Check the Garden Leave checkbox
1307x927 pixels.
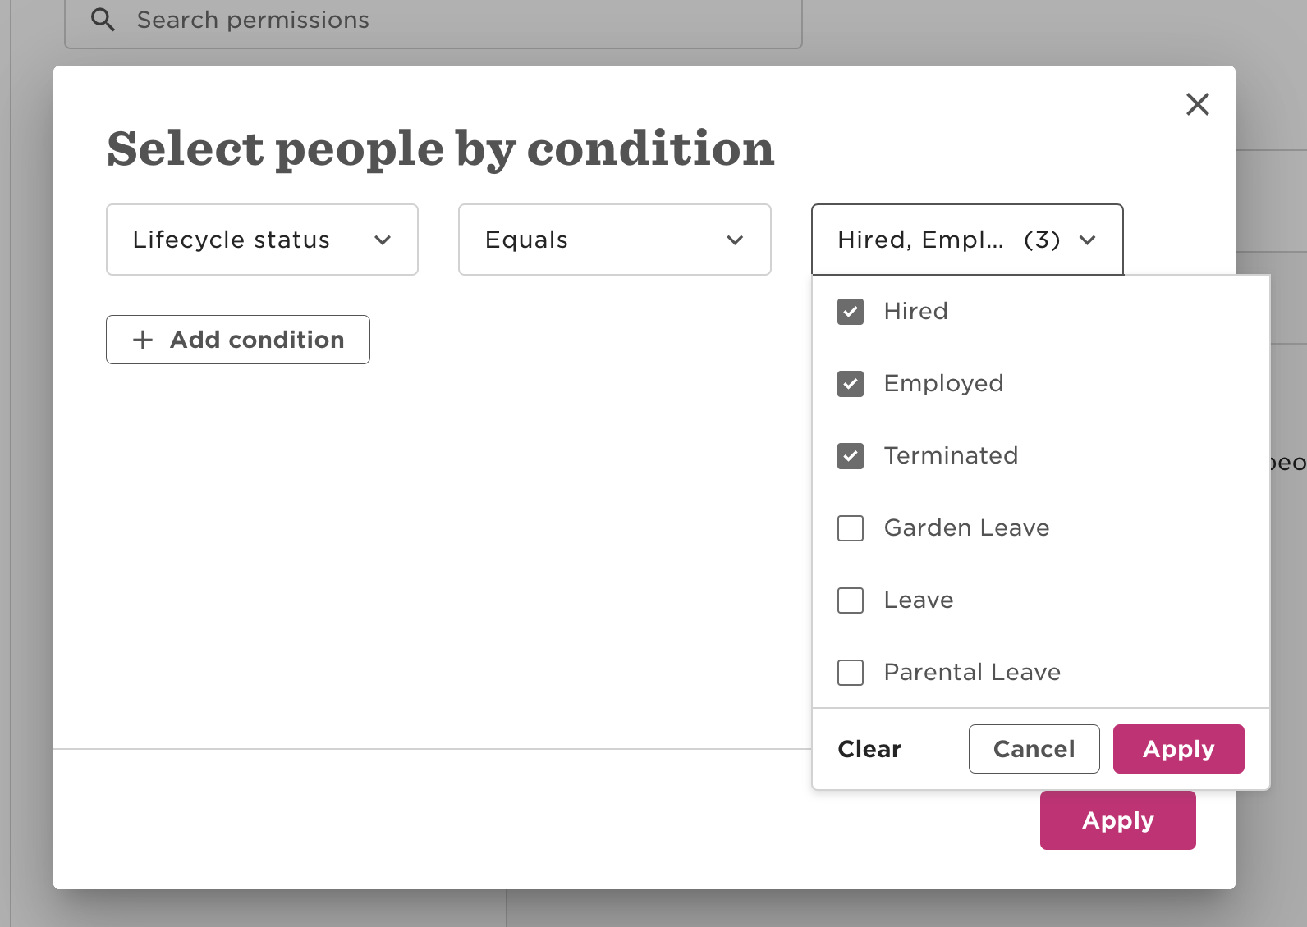point(851,528)
